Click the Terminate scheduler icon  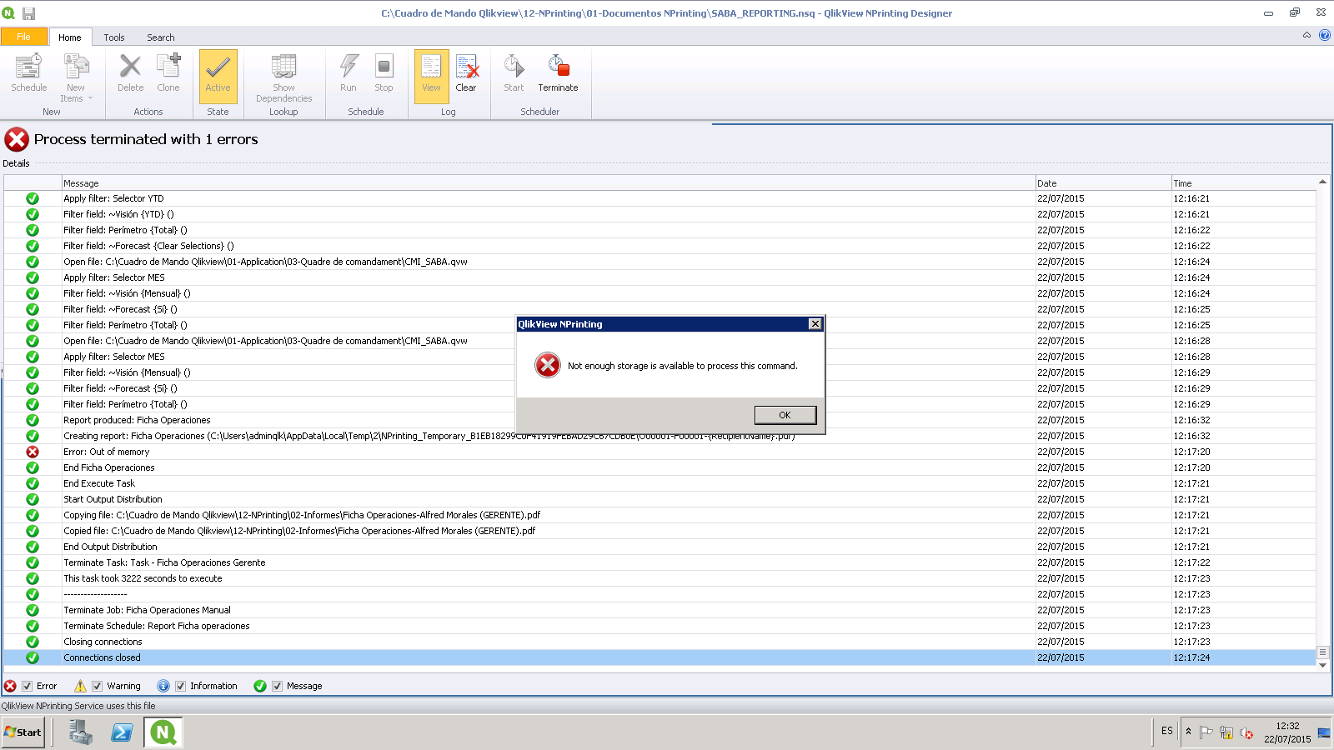558,73
